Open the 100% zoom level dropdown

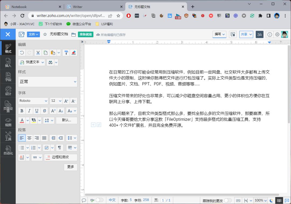point(260,201)
